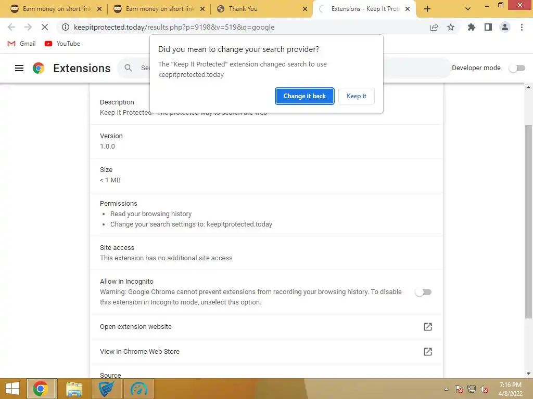This screenshot has width=533, height=399.
Task: Click scroll down arrow
Action: (528, 374)
